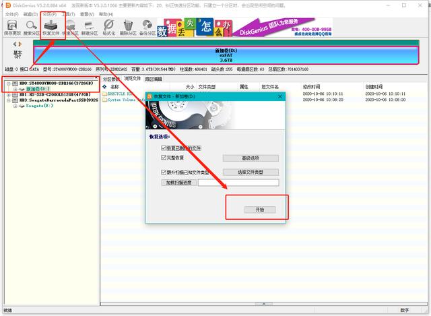Go to previous disk with left arrow

pos(15,44)
